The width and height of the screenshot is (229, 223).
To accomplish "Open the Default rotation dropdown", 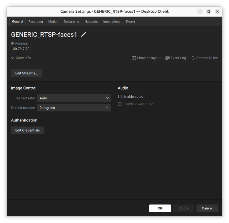I will coord(74,108).
